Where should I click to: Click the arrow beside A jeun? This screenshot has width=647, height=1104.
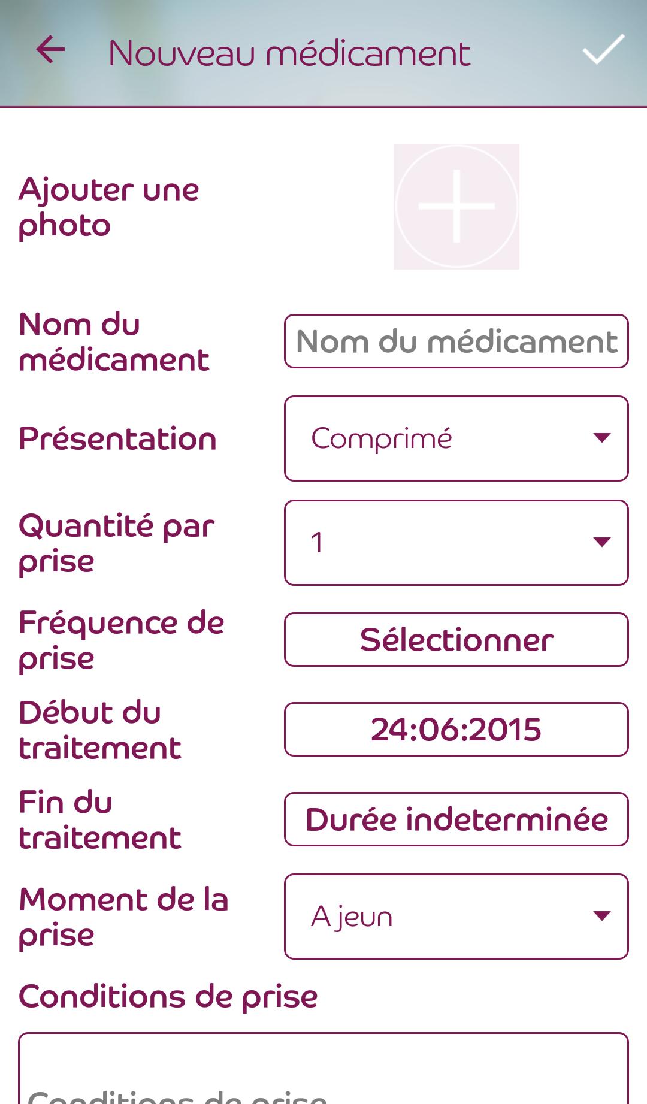point(601,915)
